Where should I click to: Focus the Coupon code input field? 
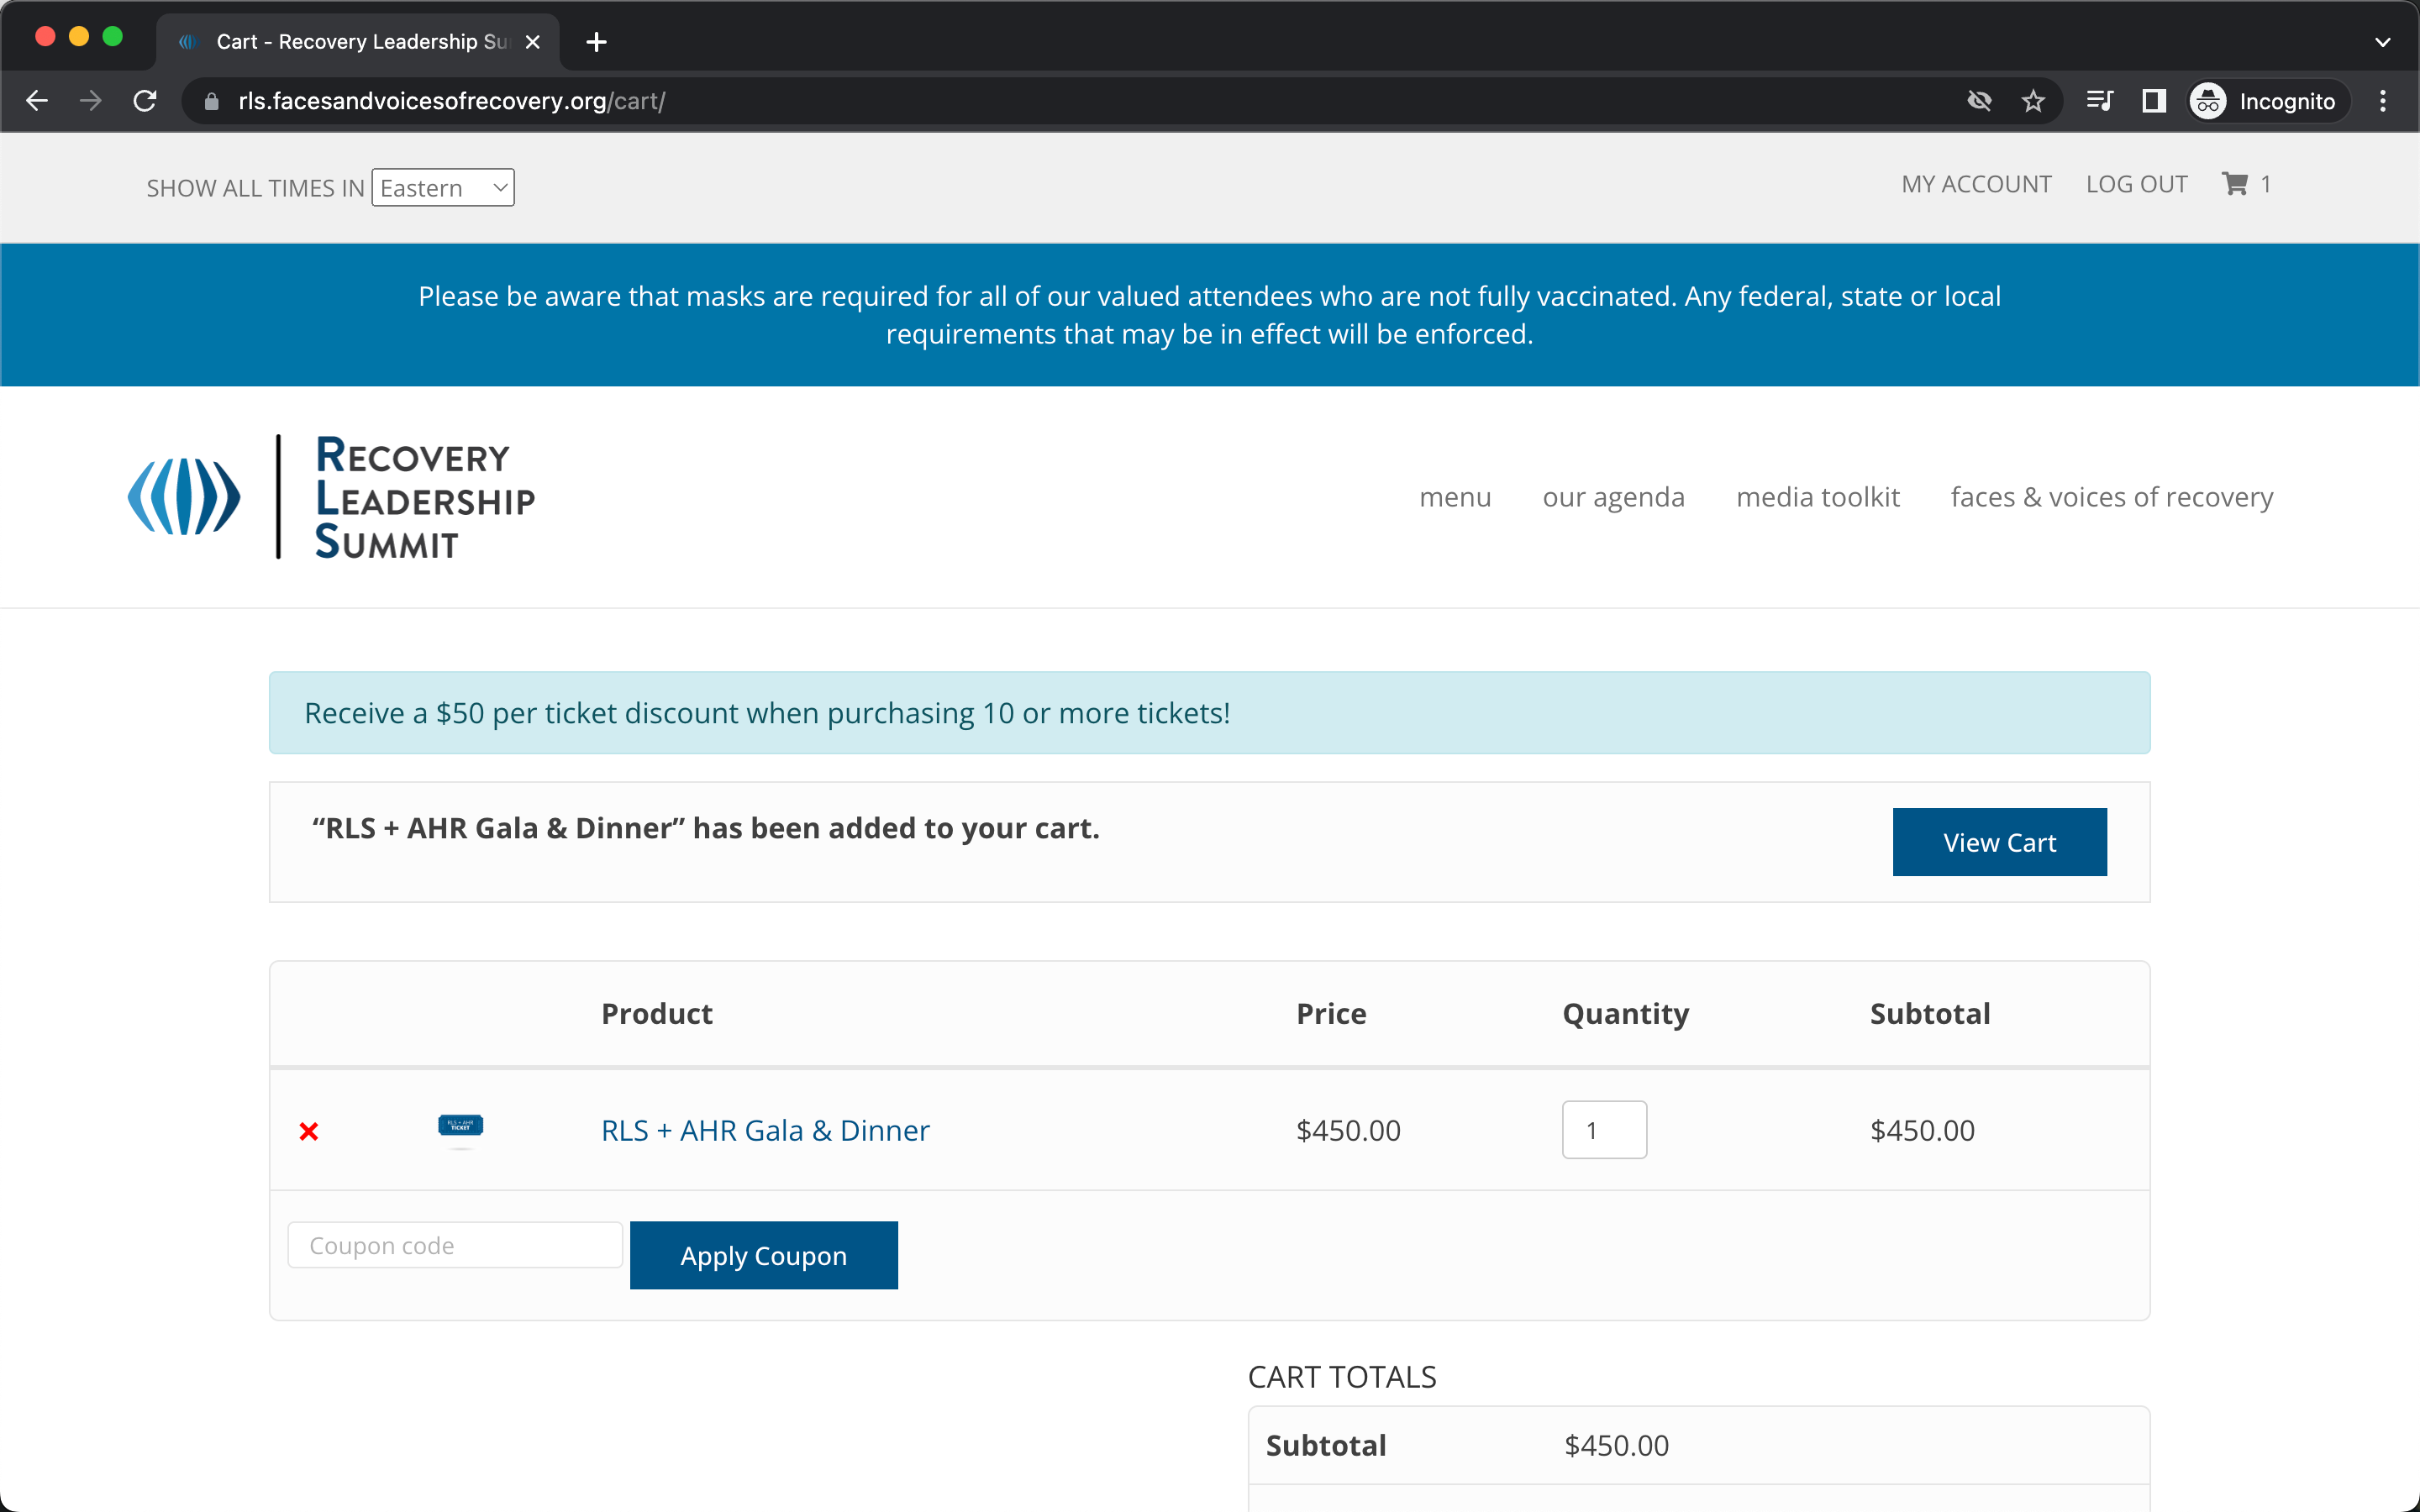[455, 1245]
